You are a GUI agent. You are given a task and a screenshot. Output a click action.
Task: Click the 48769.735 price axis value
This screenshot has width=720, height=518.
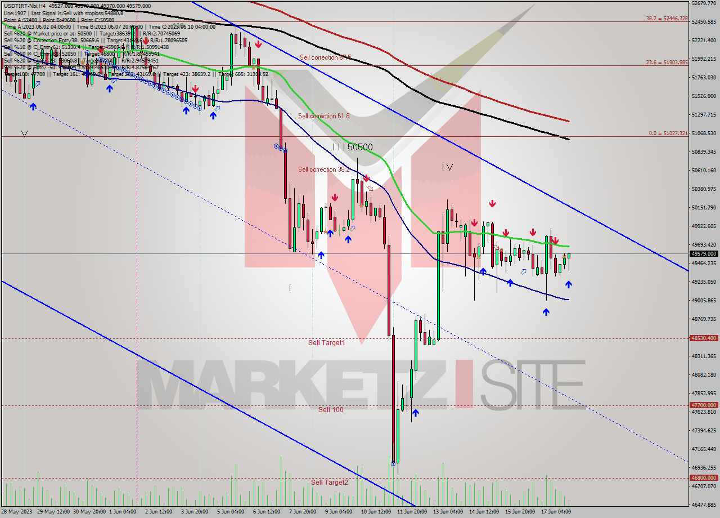pyautogui.click(x=704, y=319)
